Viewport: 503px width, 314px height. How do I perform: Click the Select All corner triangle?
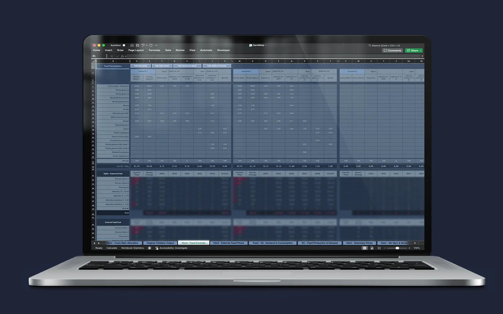(x=94, y=61)
